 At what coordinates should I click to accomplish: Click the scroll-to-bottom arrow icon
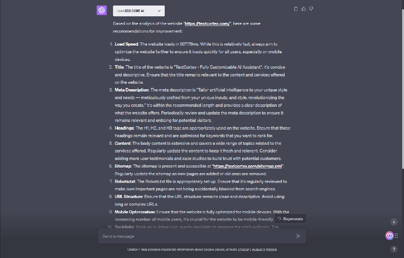pyautogui.click(x=394, y=222)
